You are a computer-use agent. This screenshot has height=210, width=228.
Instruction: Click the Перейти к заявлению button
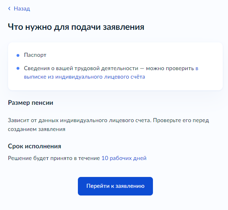[115, 186]
